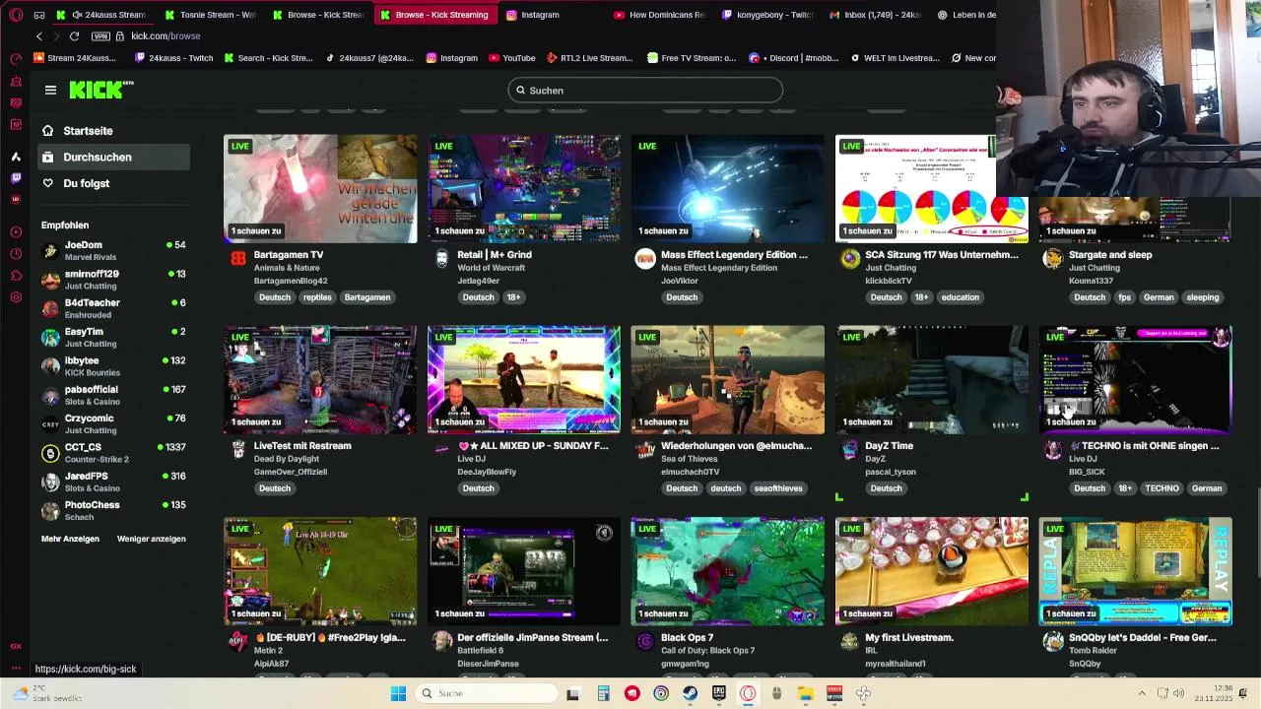Toggle the VPN badge in address bar

[100, 36]
